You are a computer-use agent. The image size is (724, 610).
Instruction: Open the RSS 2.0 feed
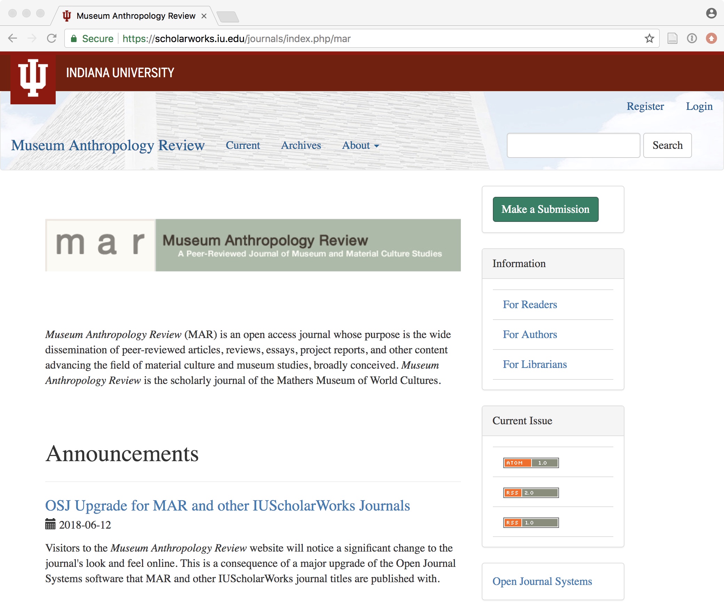point(530,492)
